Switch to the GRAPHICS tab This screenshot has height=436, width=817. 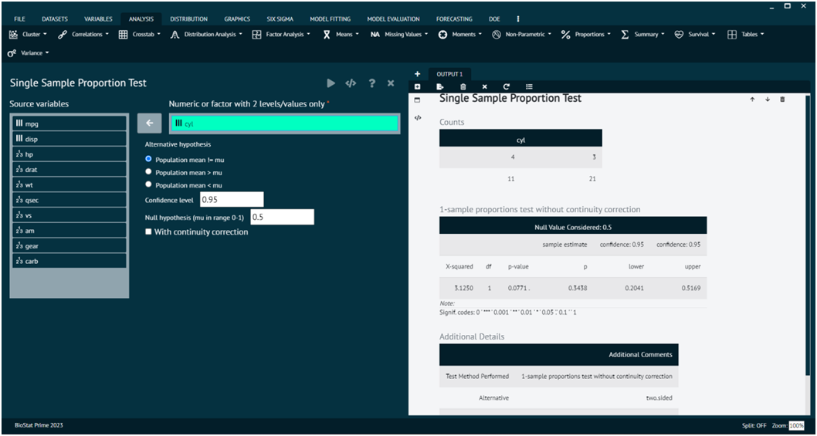(237, 19)
